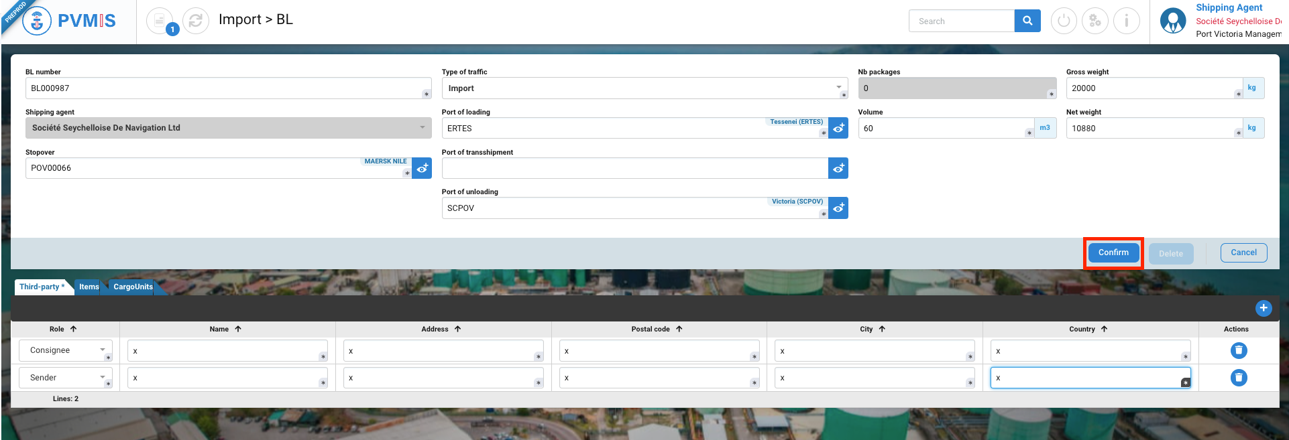Switch to the CargoUnits tab

[x=133, y=287]
